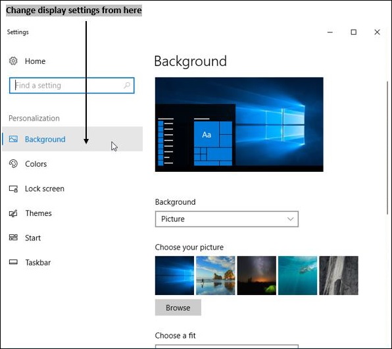Click the Themes brush icon
Screen dimensions: 392x349
[x=13, y=213]
